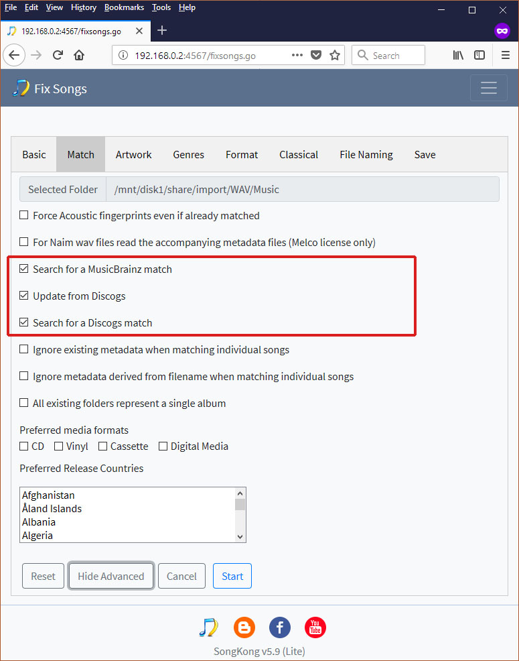Open the File menu
This screenshot has width=519, height=661.
point(11,7)
